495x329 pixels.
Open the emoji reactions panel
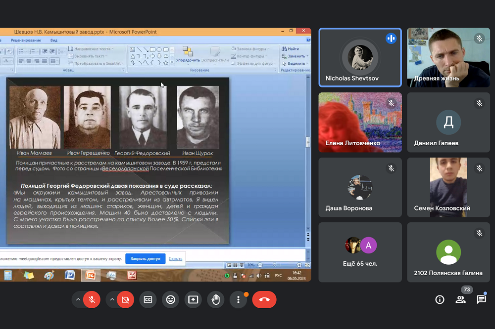[171, 299]
